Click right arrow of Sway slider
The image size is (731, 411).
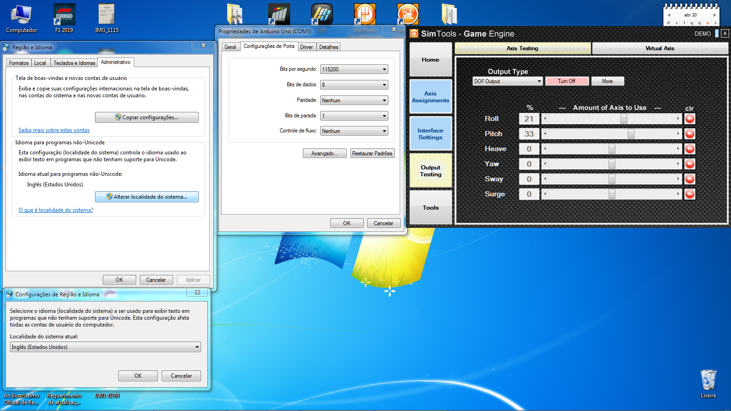coord(678,179)
